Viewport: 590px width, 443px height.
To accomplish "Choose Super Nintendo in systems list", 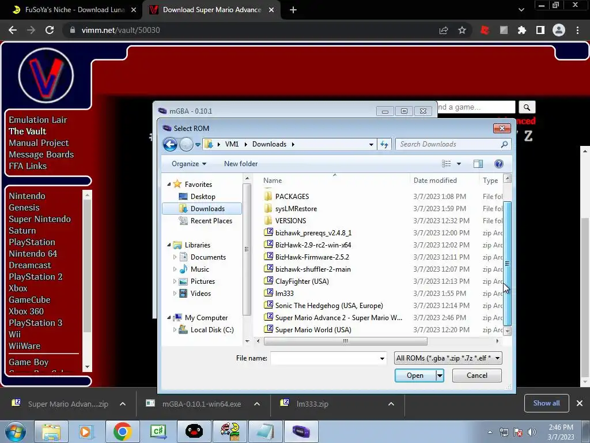I will (x=40, y=219).
